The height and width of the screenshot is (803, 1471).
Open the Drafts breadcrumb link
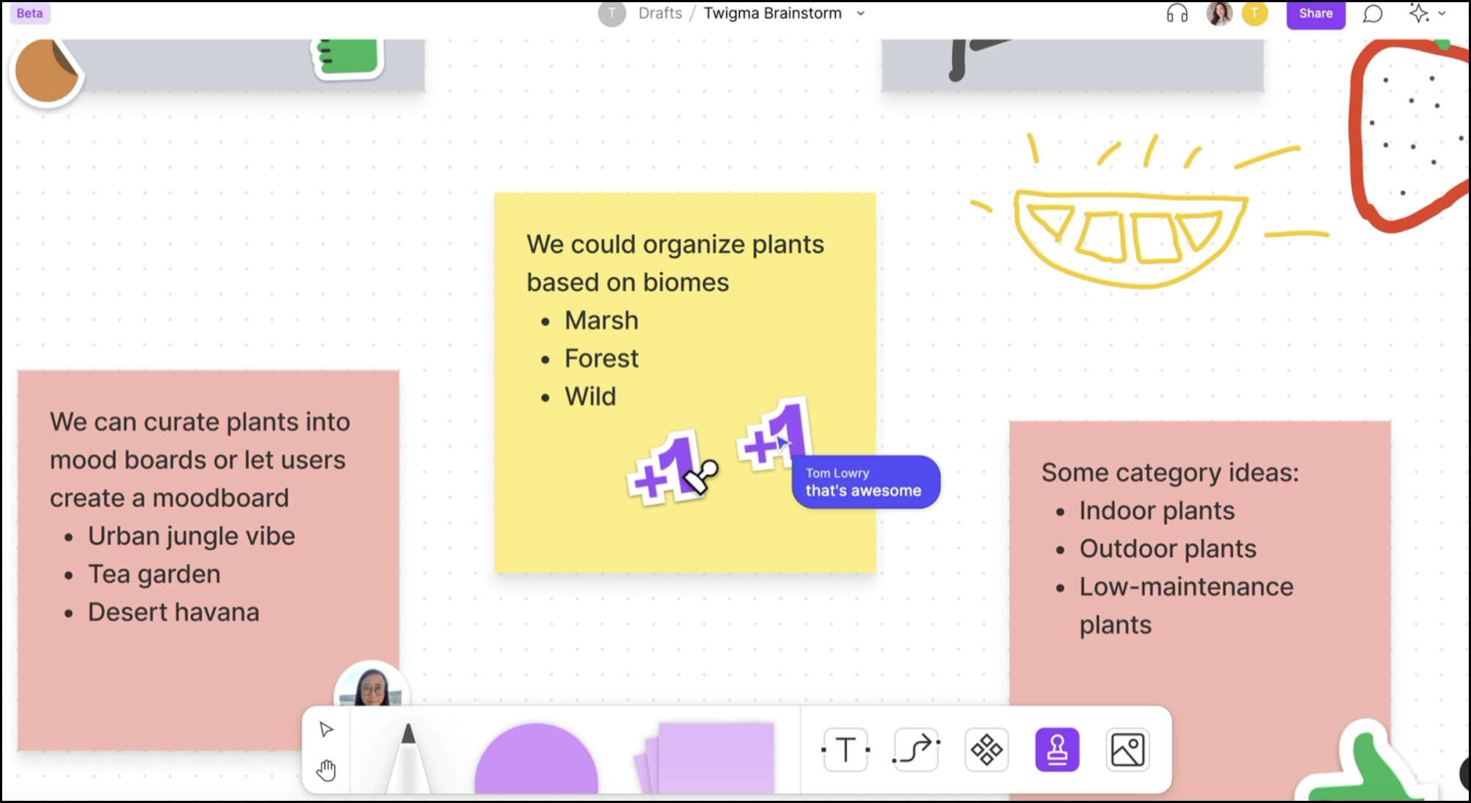[x=660, y=13]
